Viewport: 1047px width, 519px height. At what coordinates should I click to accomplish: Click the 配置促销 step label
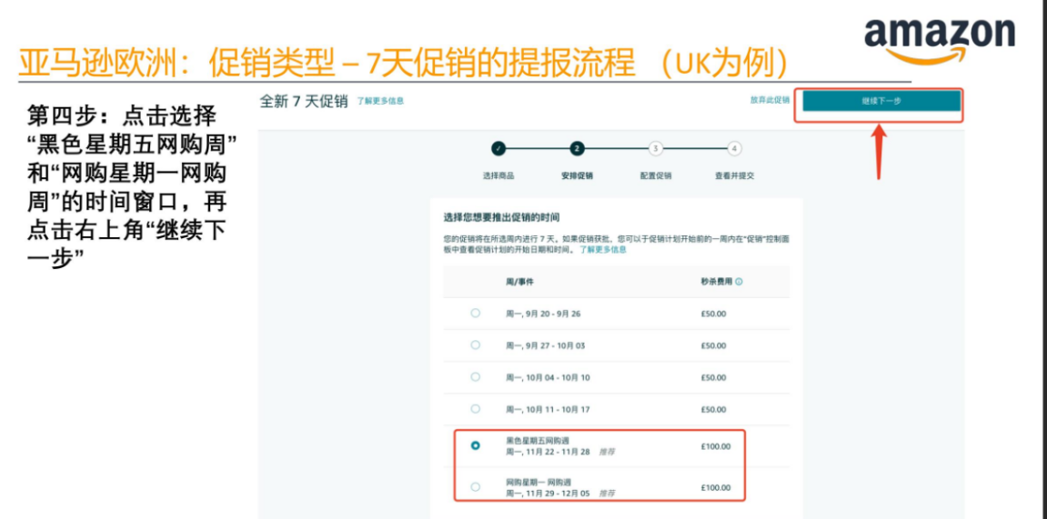[656, 176]
